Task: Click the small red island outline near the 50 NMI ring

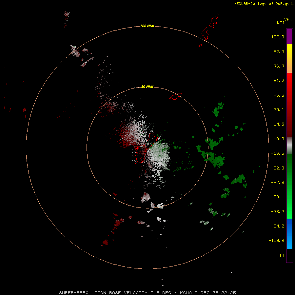Action: (x=175, y=96)
